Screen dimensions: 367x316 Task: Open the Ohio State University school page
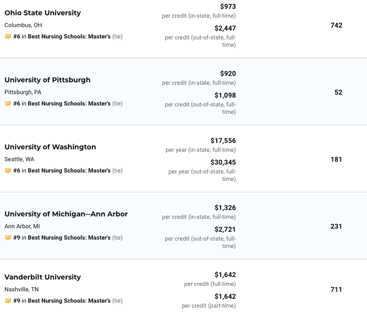tap(42, 13)
